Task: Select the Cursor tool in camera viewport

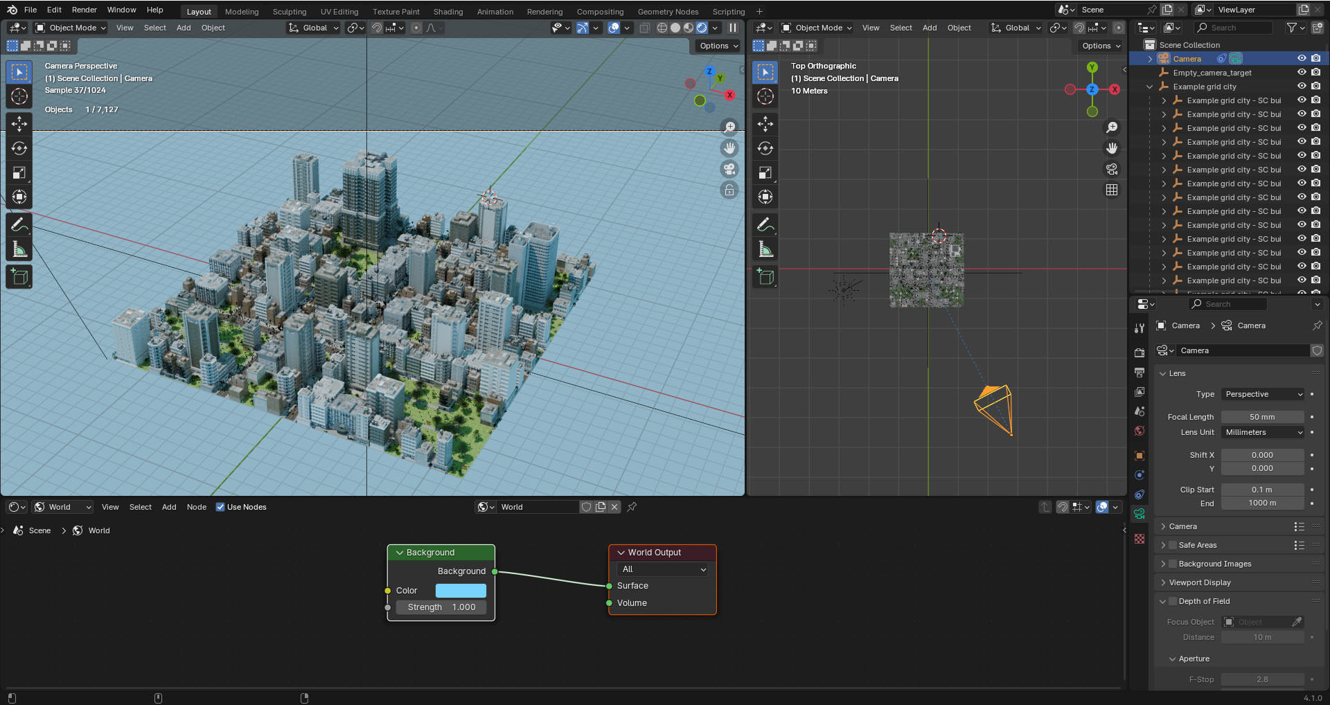Action: point(19,96)
